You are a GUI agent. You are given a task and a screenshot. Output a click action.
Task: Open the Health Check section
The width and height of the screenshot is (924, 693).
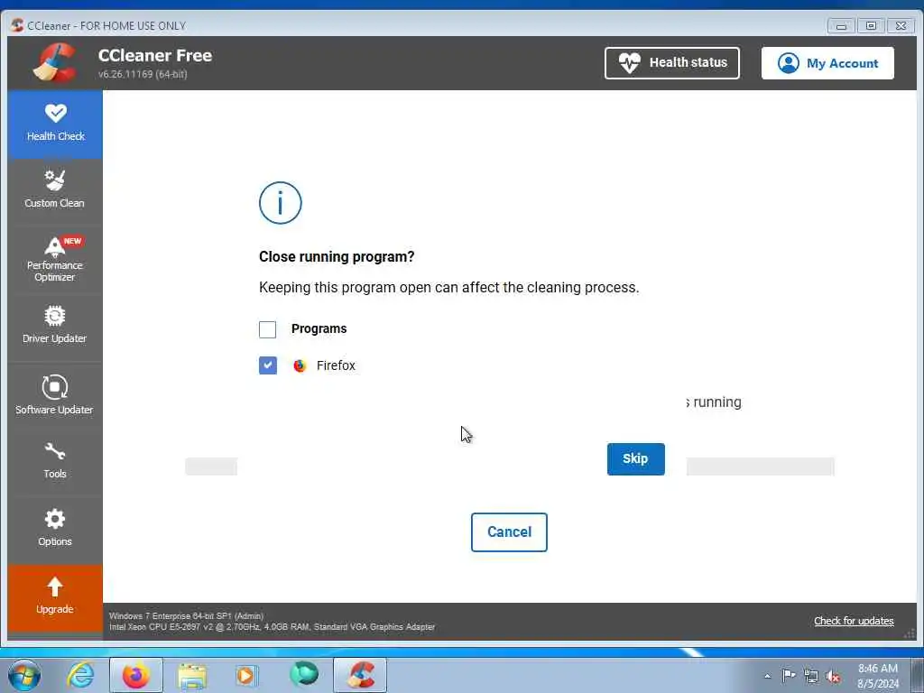55,124
